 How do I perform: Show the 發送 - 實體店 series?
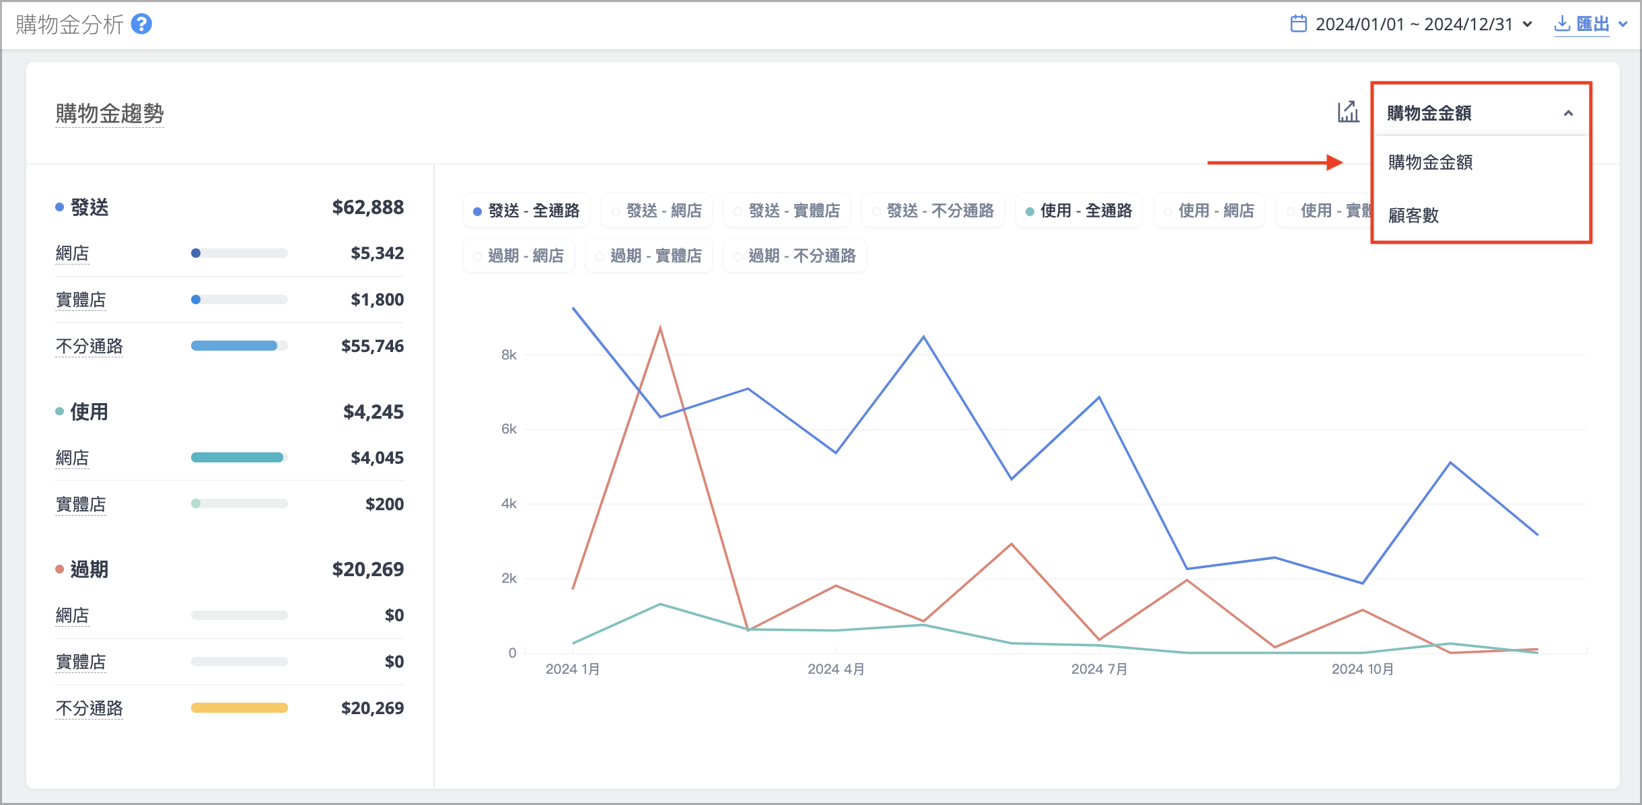click(787, 211)
